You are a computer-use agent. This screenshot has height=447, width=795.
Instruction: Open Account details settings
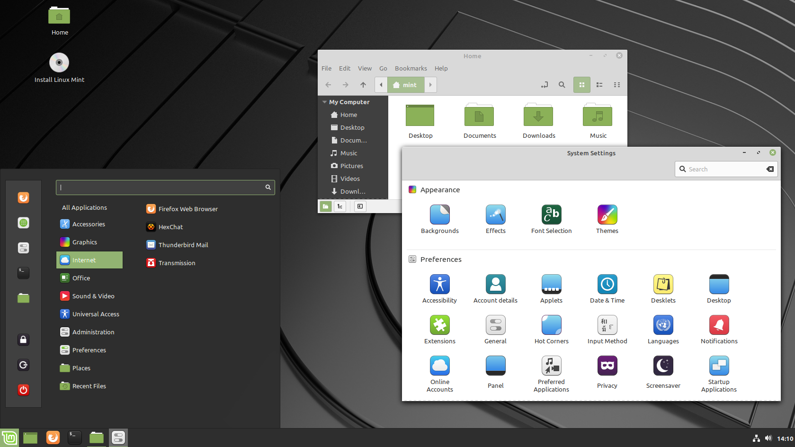tap(495, 289)
